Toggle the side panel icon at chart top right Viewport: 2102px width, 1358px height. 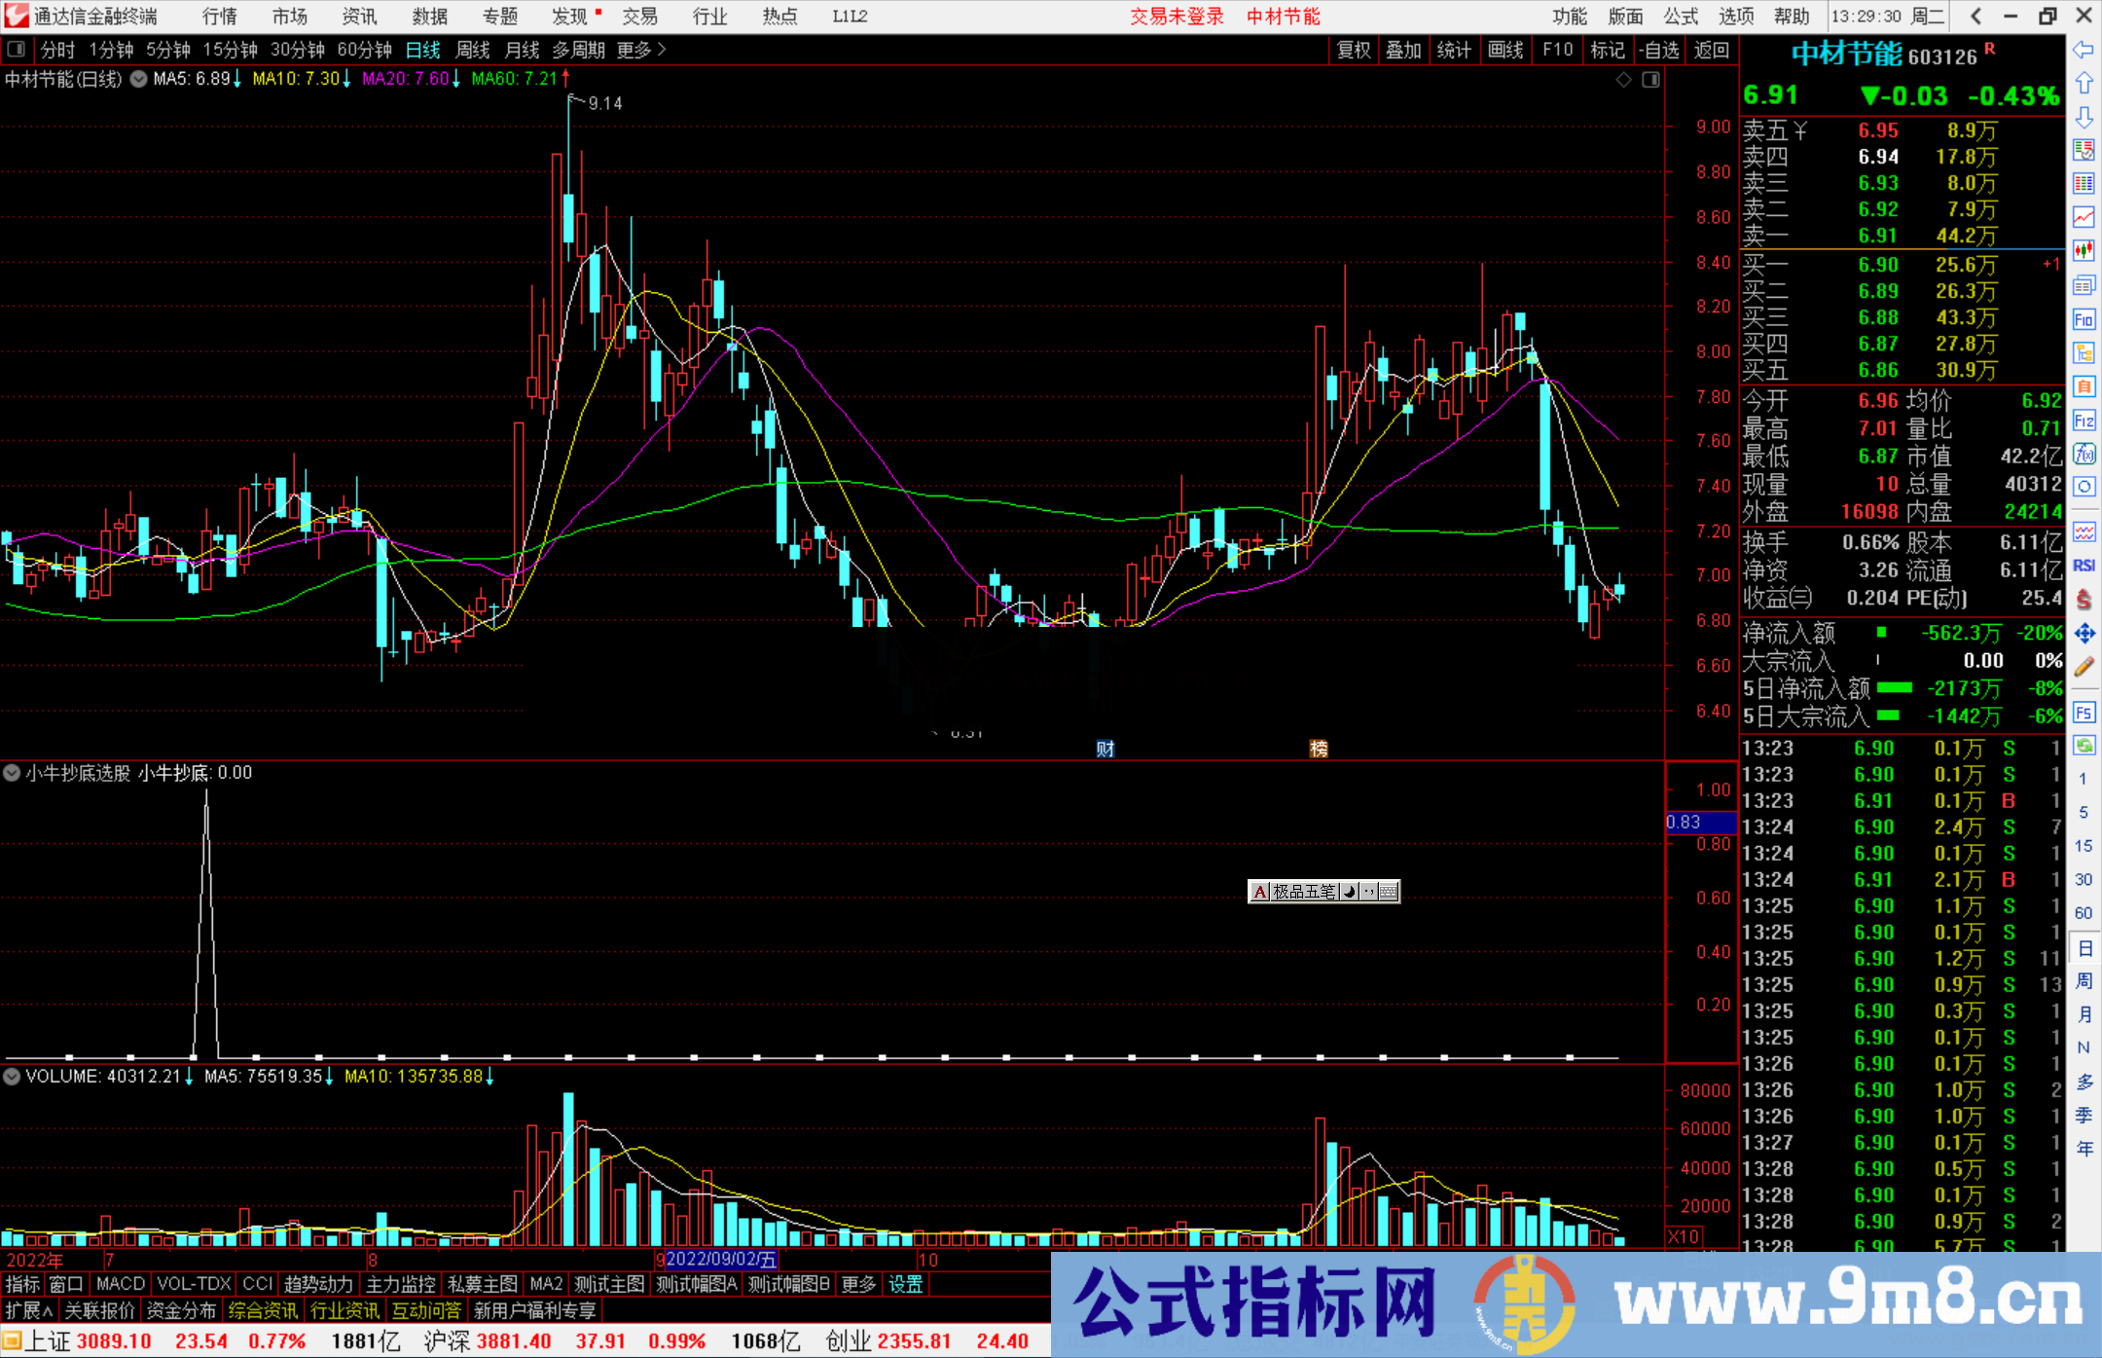click(x=1650, y=80)
